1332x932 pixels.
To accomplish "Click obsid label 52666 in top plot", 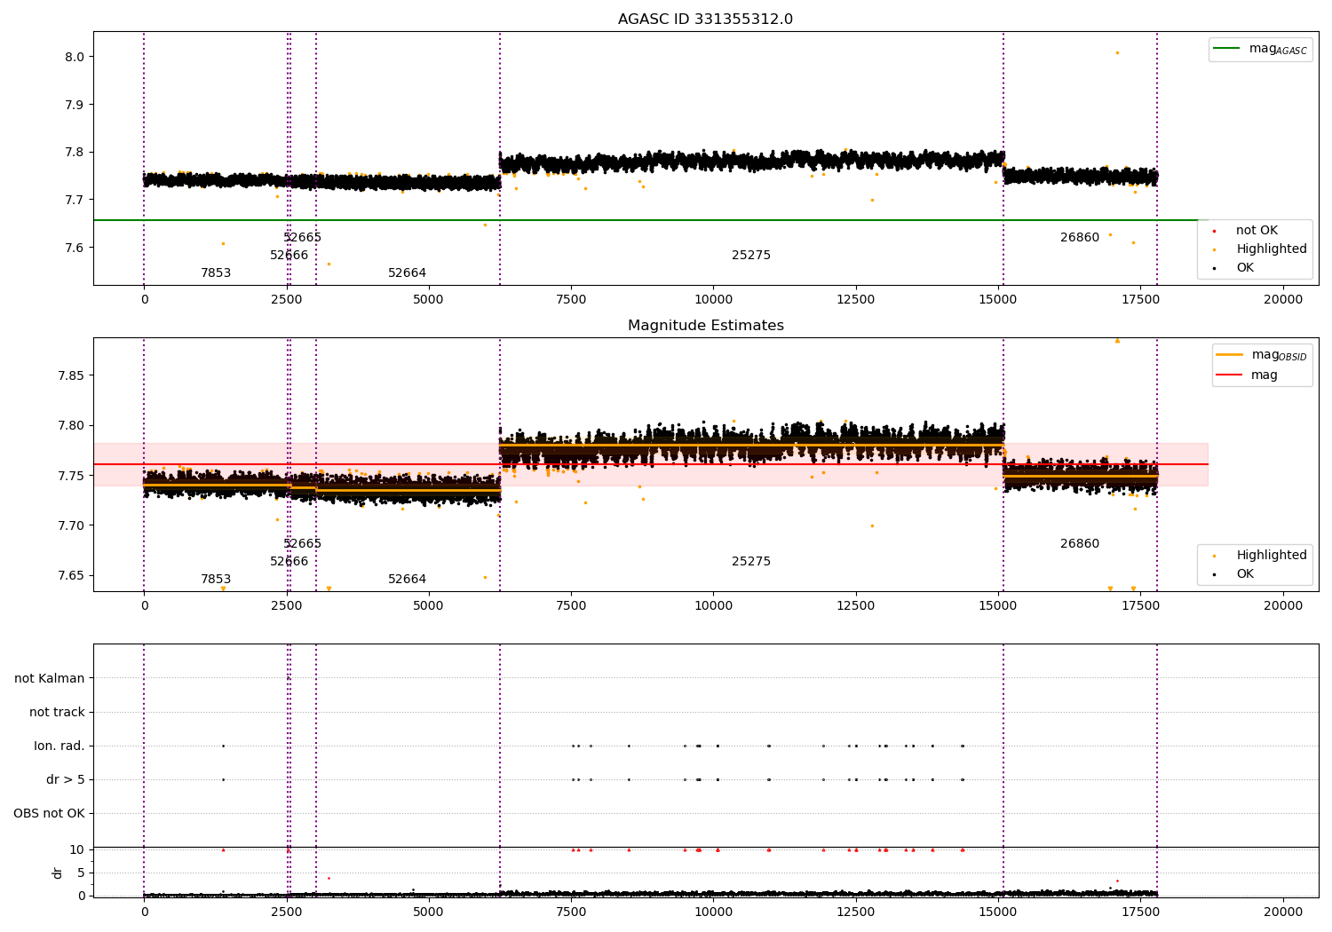I will pyautogui.click(x=289, y=256).
